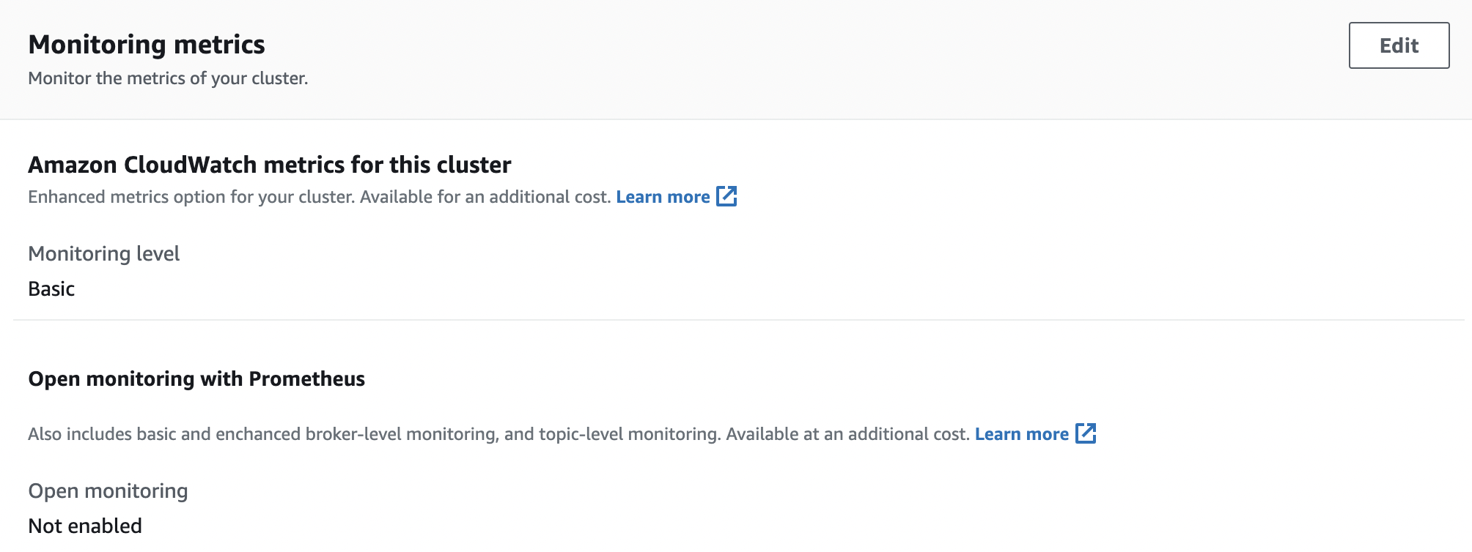The height and width of the screenshot is (552, 1472).
Task: Select the Monitoring metrics heading
Action: 147,45
